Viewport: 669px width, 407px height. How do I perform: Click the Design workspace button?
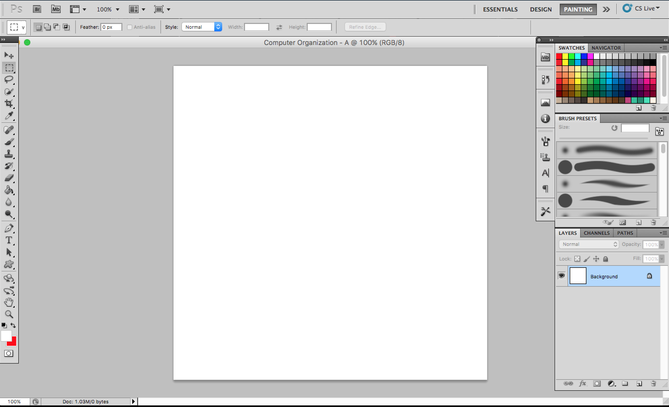tap(541, 9)
